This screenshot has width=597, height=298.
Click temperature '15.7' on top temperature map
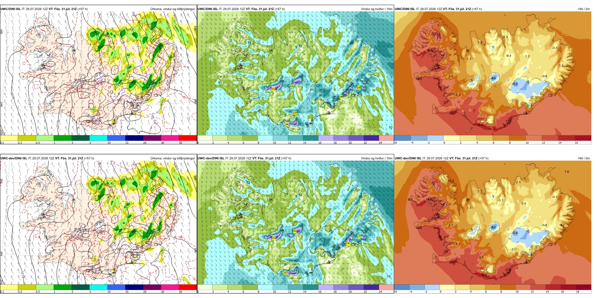click(453, 113)
